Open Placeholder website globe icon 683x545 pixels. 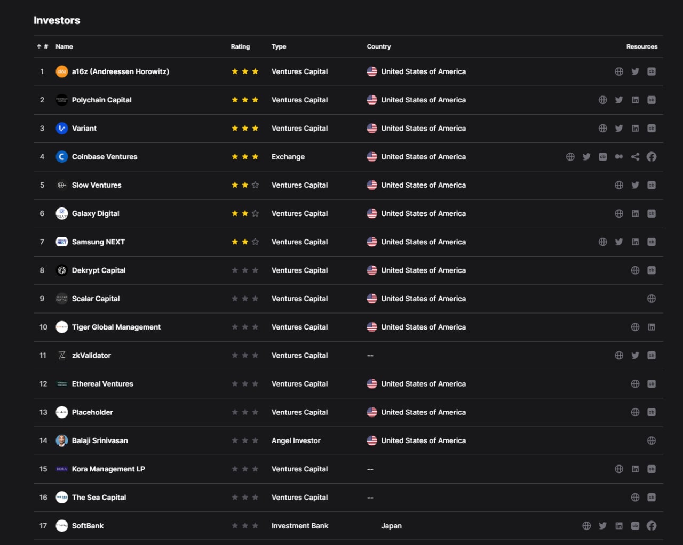pos(635,412)
